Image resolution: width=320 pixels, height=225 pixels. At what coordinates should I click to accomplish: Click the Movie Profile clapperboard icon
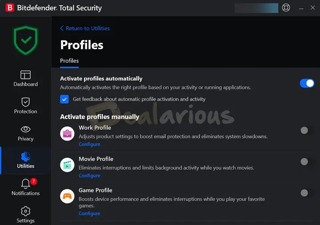[x=67, y=165]
